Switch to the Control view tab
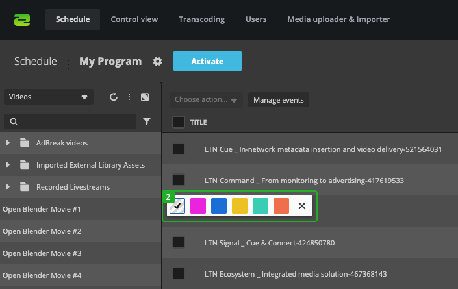This screenshot has width=458, height=289. pos(134,19)
